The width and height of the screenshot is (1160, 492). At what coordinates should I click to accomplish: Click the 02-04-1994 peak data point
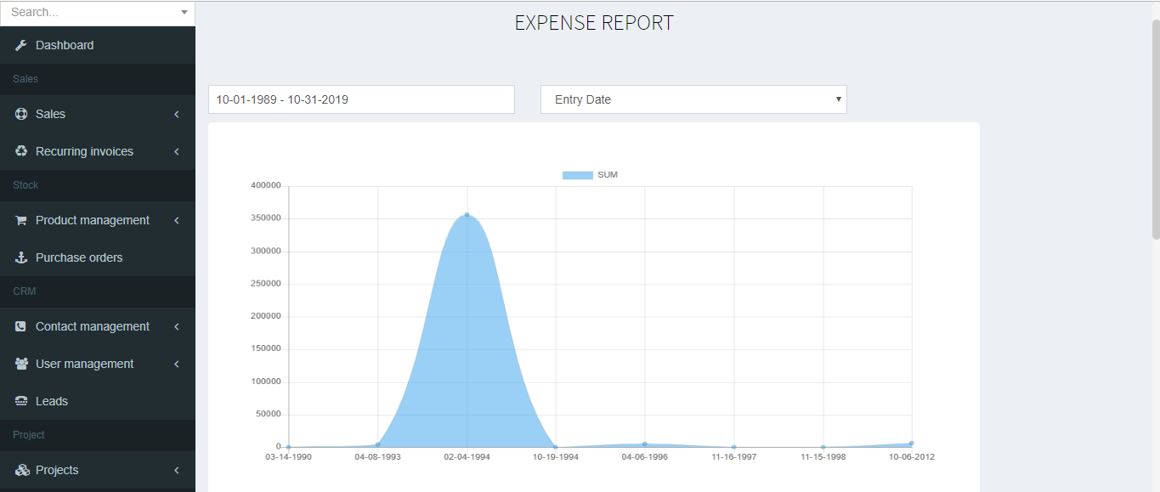coord(467,215)
